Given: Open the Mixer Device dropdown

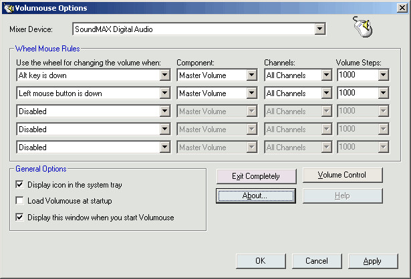Looking at the screenshot, I should [319, 29].
